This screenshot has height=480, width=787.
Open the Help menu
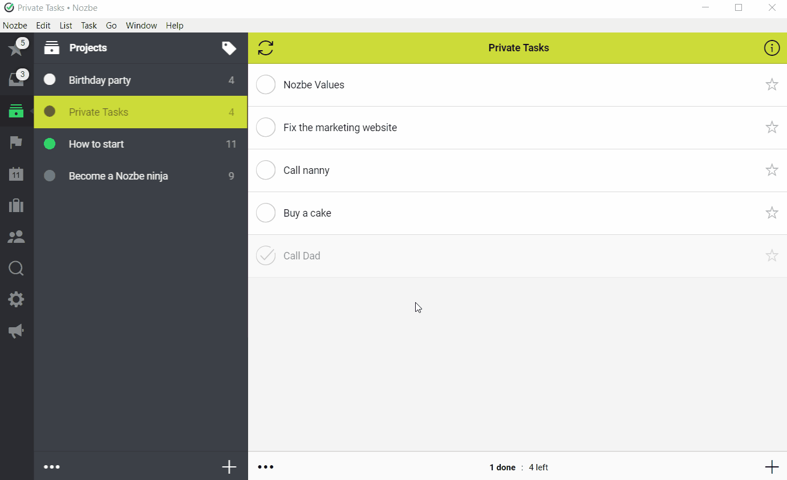coord(175,26)
